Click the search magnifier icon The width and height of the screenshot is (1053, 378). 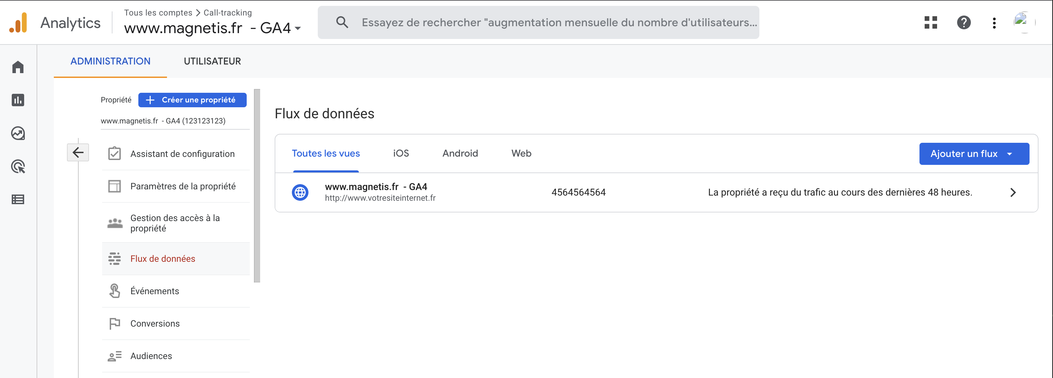point(342,22)
